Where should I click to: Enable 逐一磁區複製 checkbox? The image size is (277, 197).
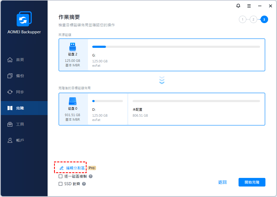pos(61,176)
